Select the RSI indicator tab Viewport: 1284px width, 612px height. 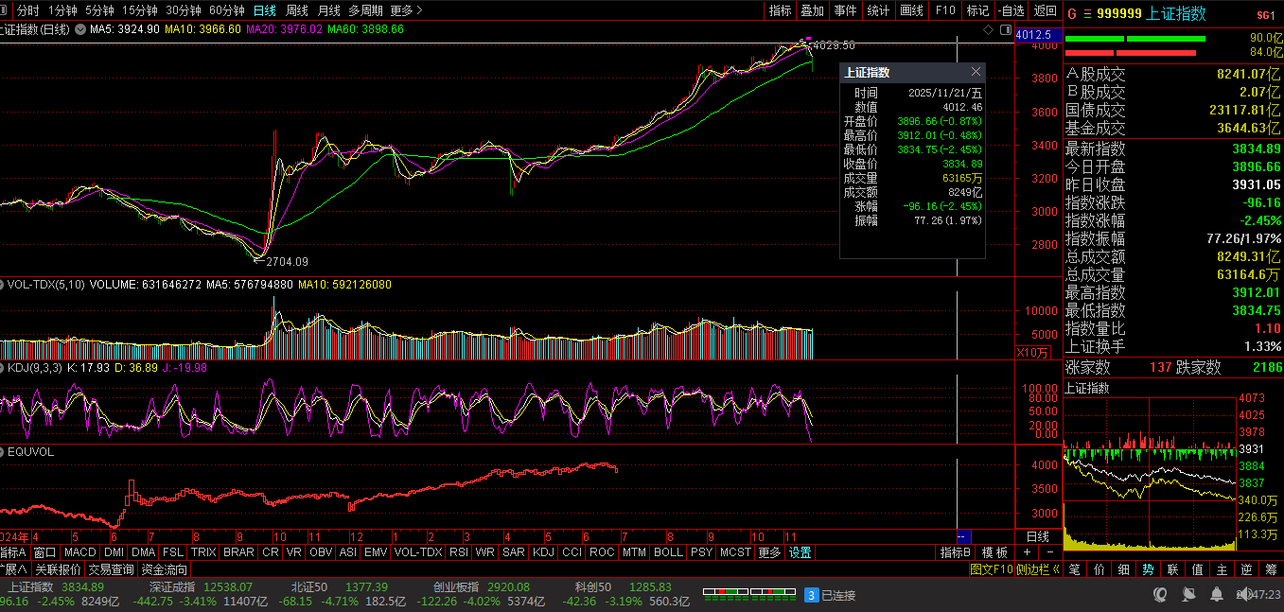point(459,552)
